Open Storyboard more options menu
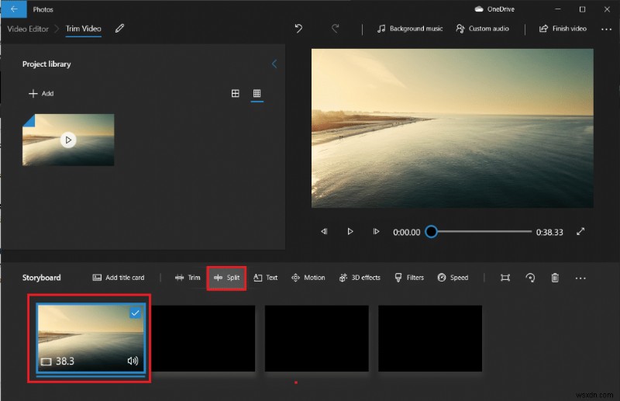Screen dimensions: 620x401 click(580, 278)
